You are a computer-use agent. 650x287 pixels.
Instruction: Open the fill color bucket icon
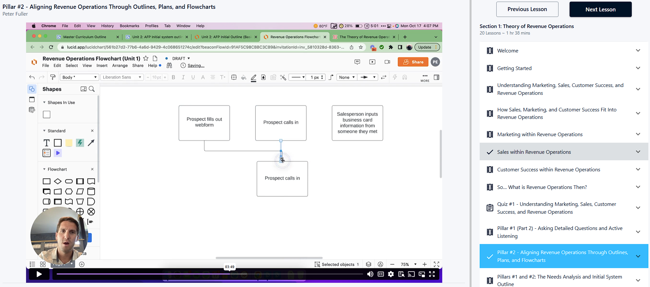243,77
